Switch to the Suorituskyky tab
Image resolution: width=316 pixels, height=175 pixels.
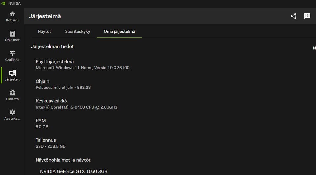pyautogui.click(x=77, y=31)
